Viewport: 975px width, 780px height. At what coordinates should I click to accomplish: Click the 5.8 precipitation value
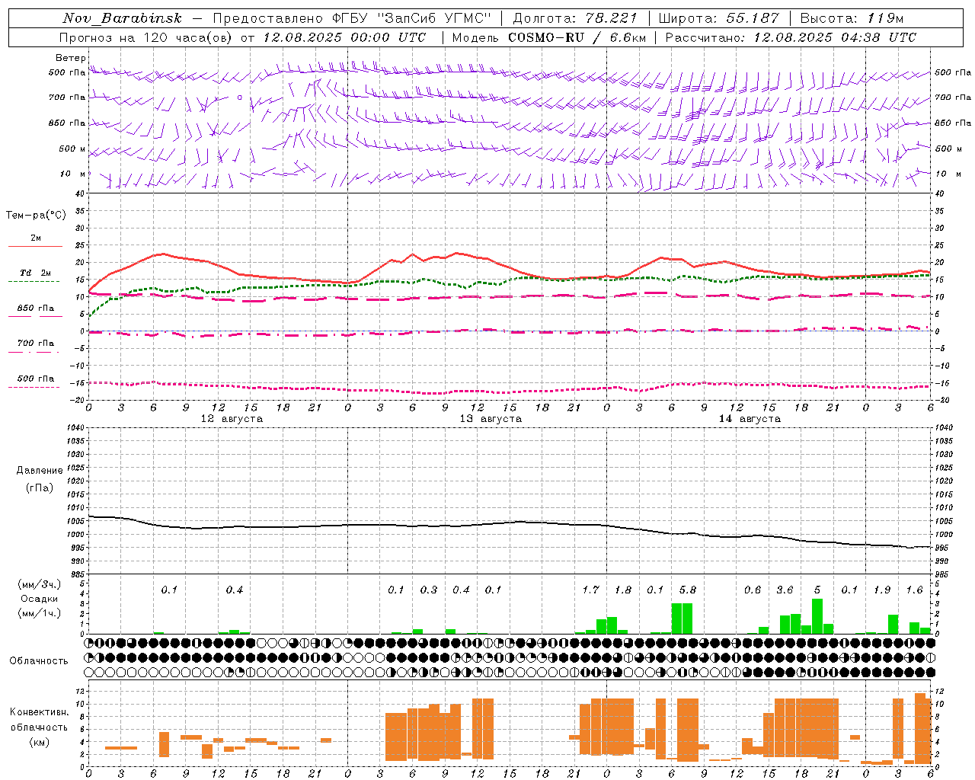[x=688, y=590]
